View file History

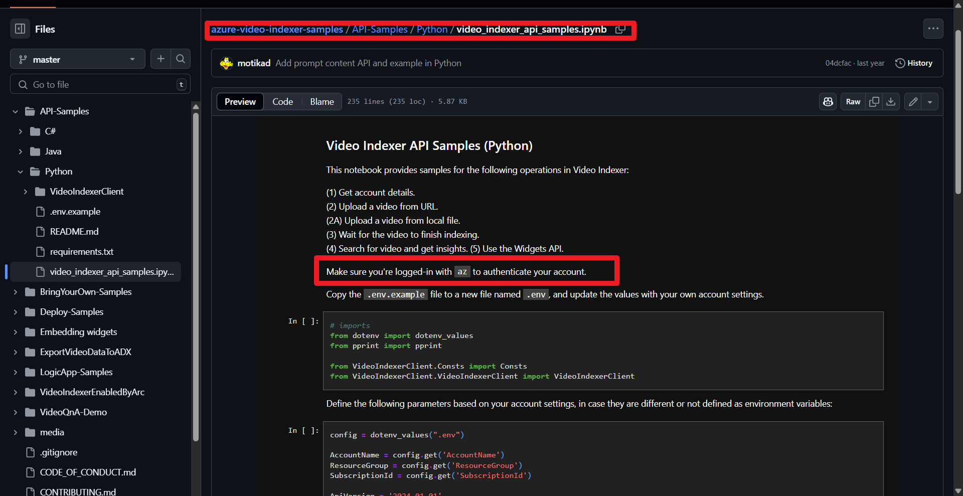pos(914,63)
